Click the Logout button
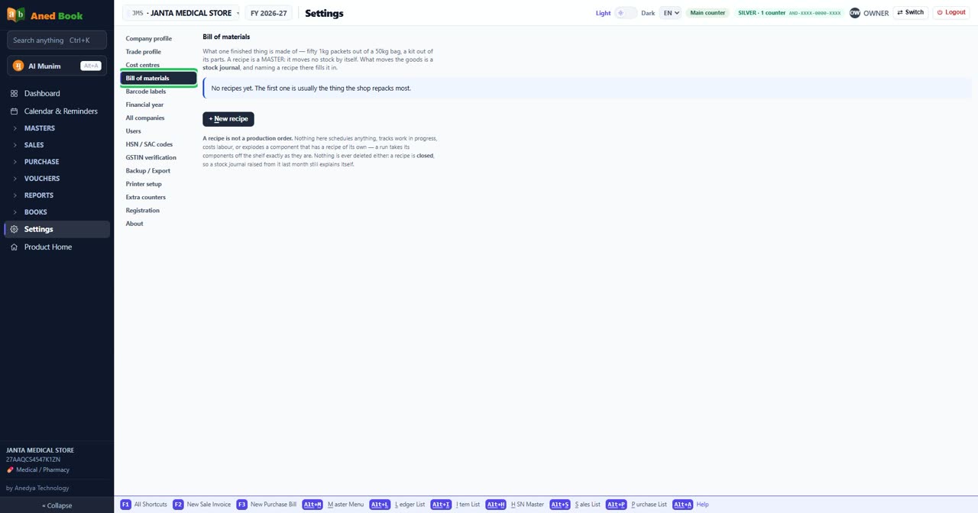Image resolution: width=978 pixels, height=513 pixels. [951, 13]
